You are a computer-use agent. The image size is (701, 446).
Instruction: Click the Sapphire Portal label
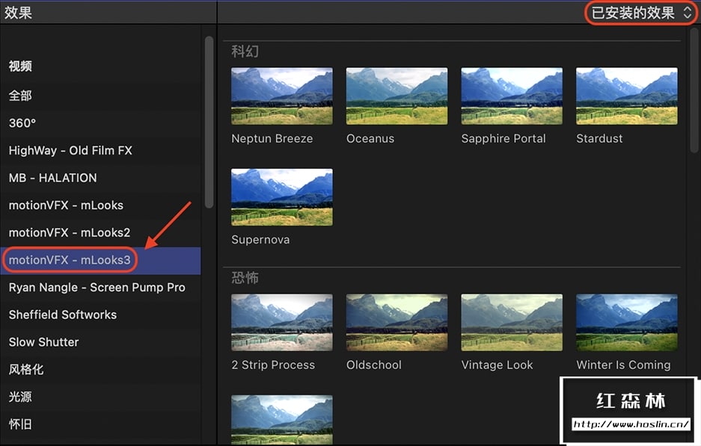[503, 138]
